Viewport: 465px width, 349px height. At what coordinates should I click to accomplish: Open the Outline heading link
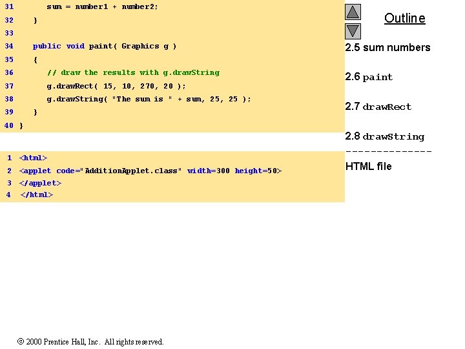[x=404, y=18]
